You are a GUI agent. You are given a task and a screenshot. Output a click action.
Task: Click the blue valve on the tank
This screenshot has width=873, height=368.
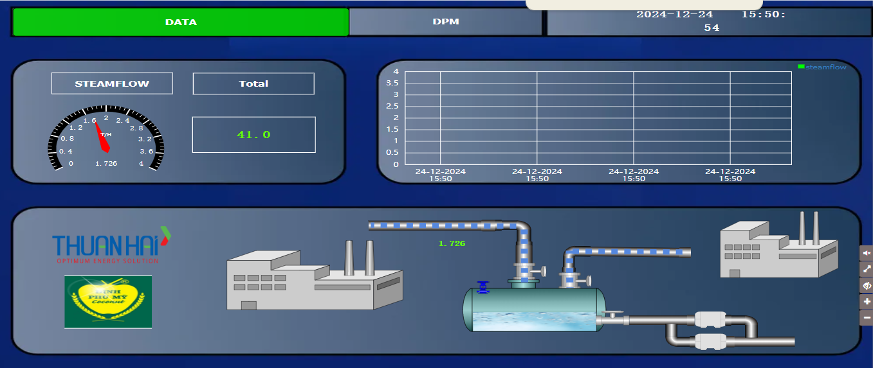pos(482,288)
